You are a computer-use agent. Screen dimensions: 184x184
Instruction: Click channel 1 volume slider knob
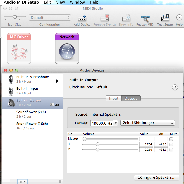[97, 144]
